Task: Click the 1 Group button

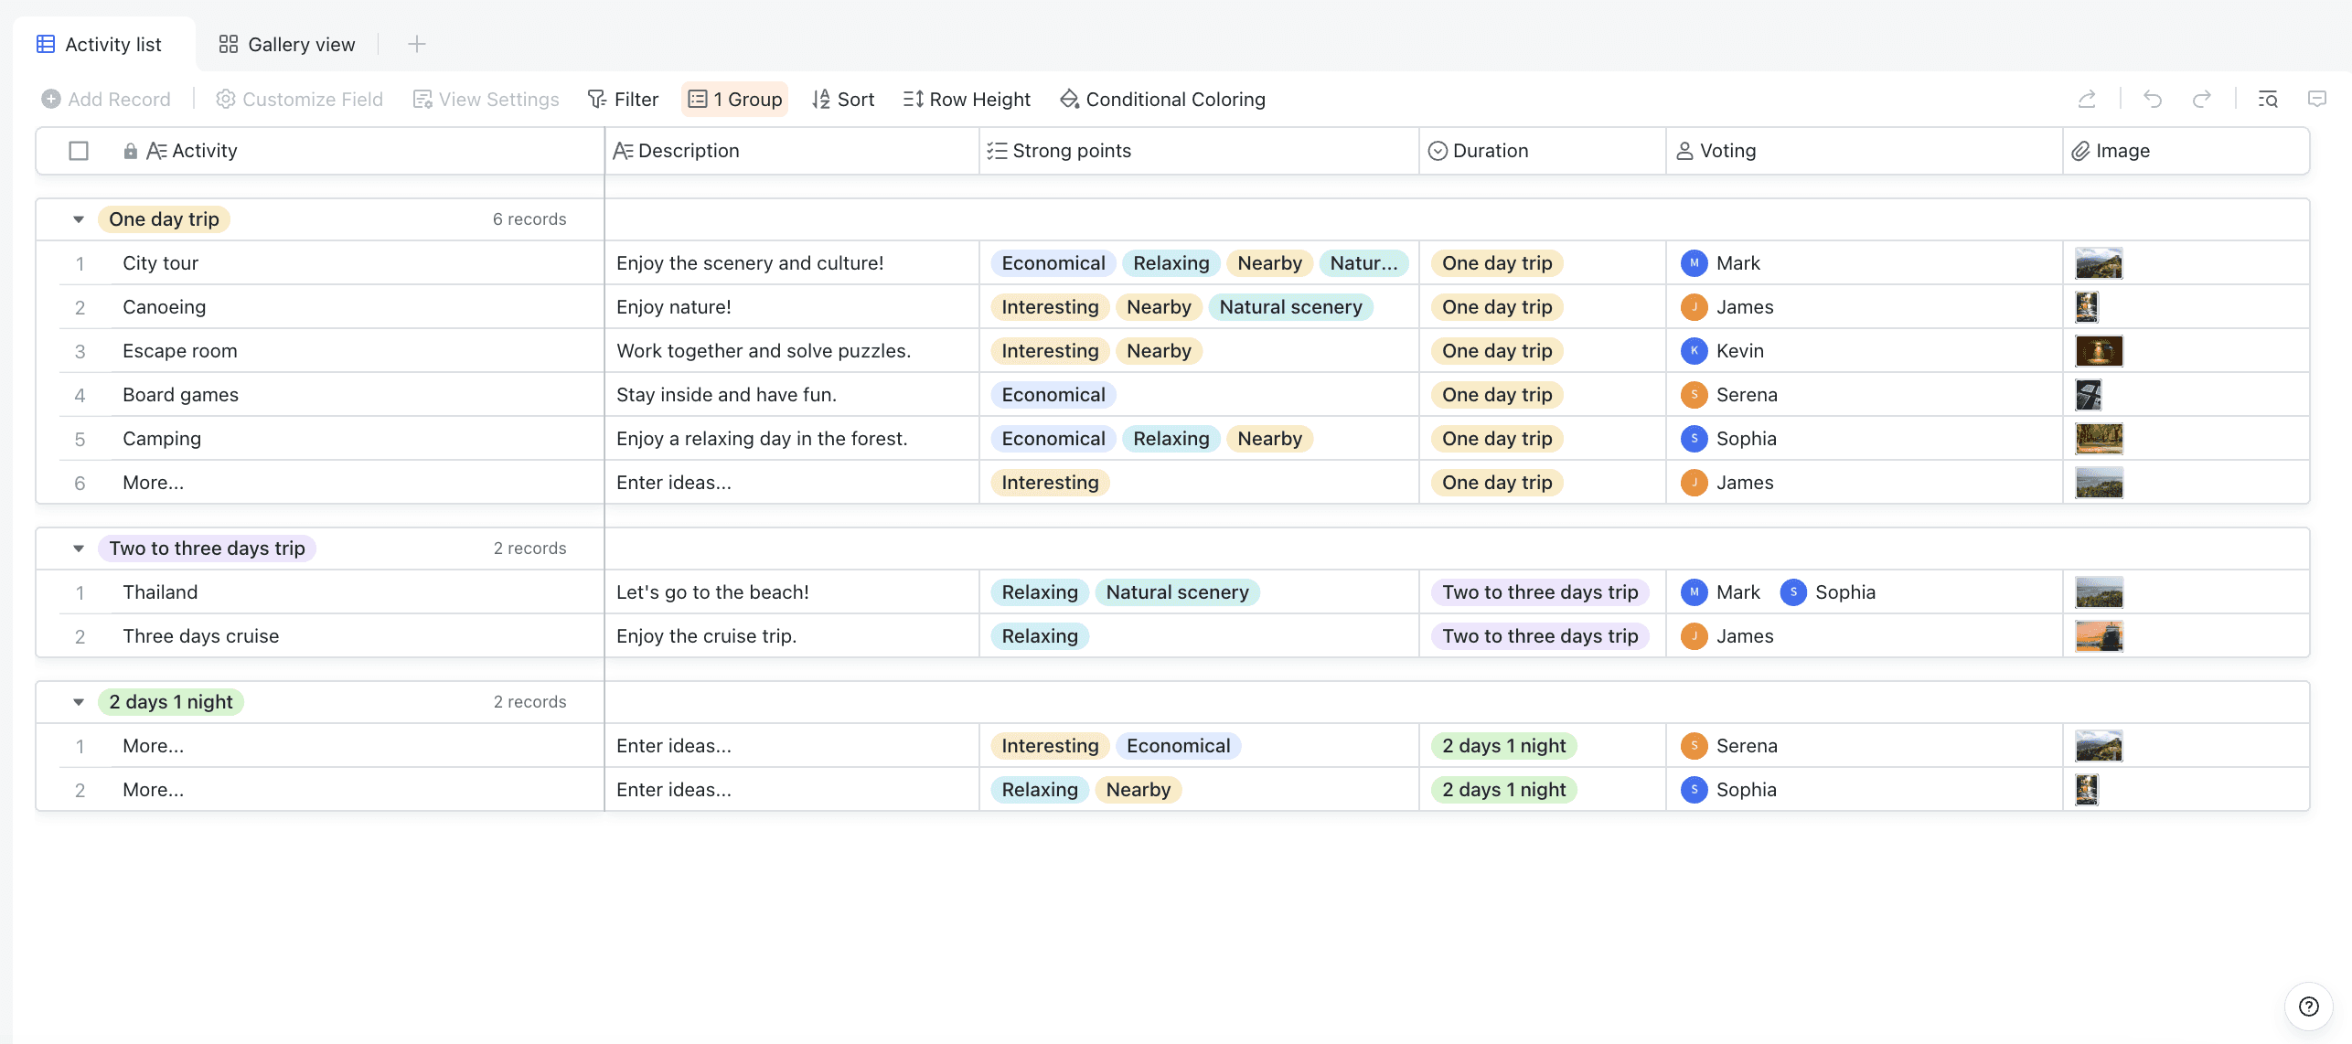Action: 734,99
